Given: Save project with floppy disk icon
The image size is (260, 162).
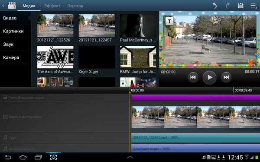Looking at the screenshot, I should [240, 6].
